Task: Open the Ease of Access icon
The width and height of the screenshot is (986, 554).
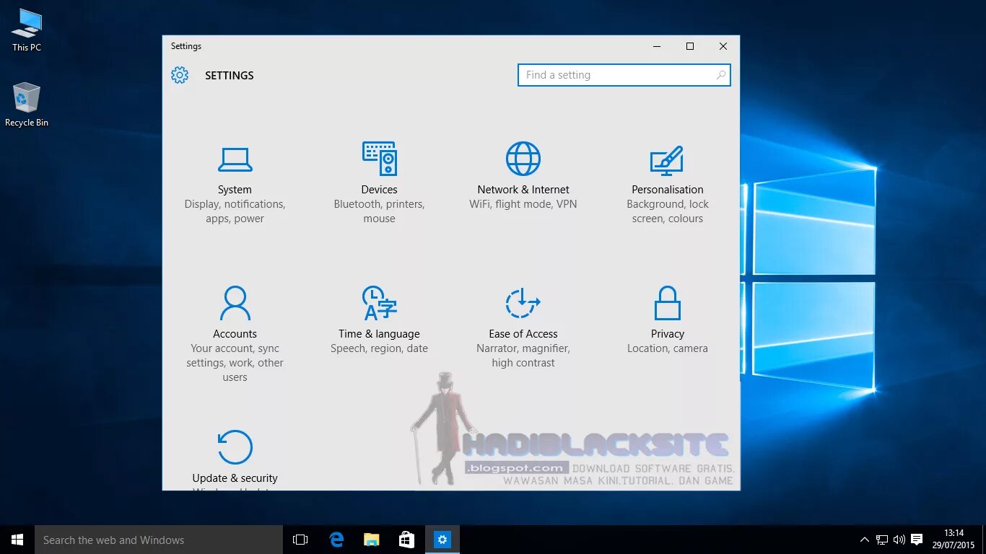Action: click(523, 303)
